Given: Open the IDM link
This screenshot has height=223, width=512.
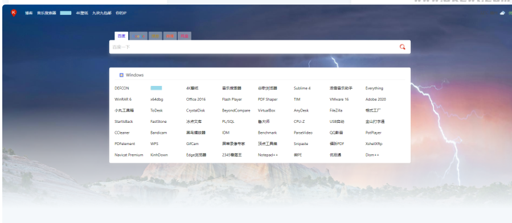Looking at the screenshot, I should click(226, 133).
